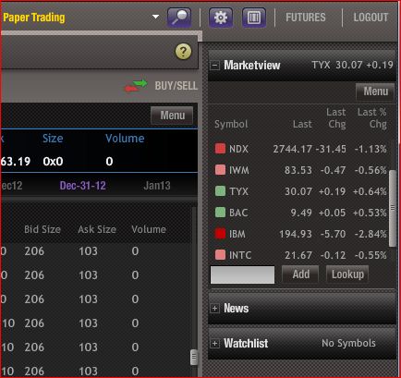Click the green BAC indicator square
The image size is (401, 378).
220,213
